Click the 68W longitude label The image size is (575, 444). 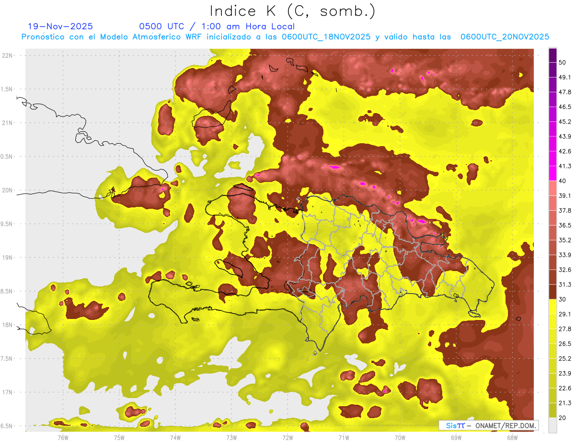(x=512, y=437)
